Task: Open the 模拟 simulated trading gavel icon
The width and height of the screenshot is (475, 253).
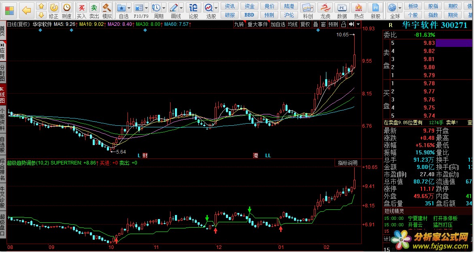Action: (107, 8)
